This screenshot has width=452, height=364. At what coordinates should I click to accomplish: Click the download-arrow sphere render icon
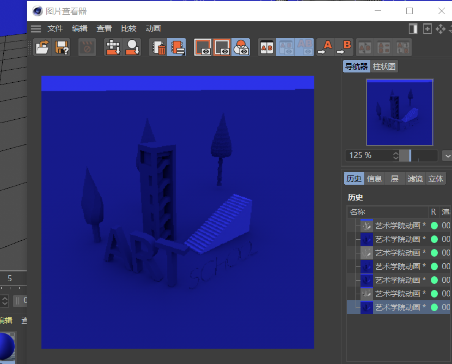tap(132, 47)
